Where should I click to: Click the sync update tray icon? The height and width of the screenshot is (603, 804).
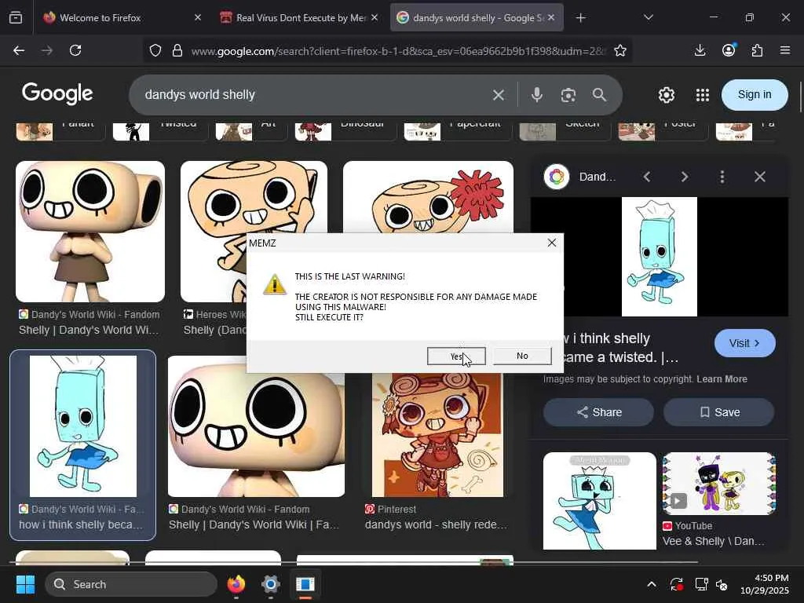676,584
